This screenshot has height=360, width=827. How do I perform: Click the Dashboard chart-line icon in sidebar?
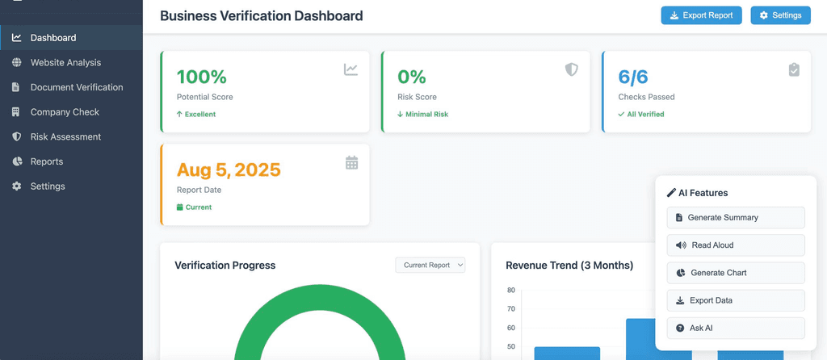(x=17, y=38)
